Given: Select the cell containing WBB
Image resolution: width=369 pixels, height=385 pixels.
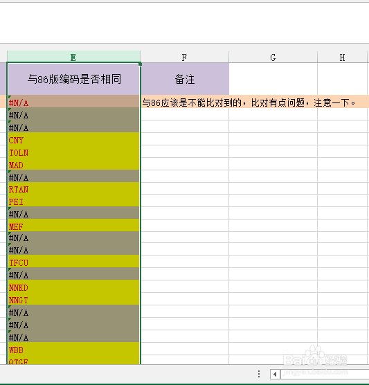Looking at the screenshot, I should pos(73,349).
